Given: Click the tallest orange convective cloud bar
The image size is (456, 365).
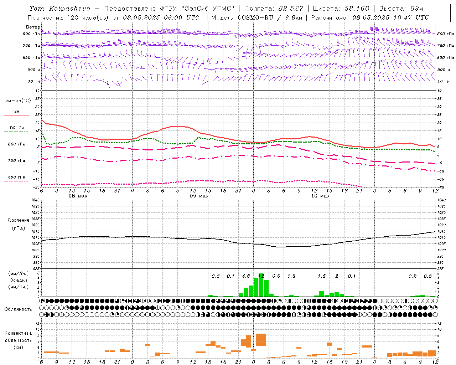Looking at the screenshot, I should (x=261, y=340).
